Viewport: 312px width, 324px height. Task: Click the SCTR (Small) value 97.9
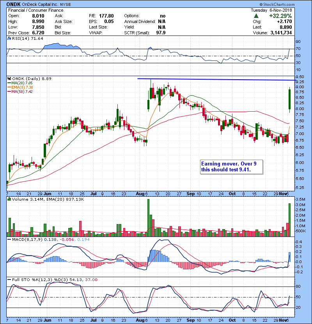click(161, 33)
